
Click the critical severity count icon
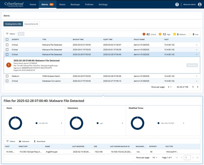(x=144, y=34)
